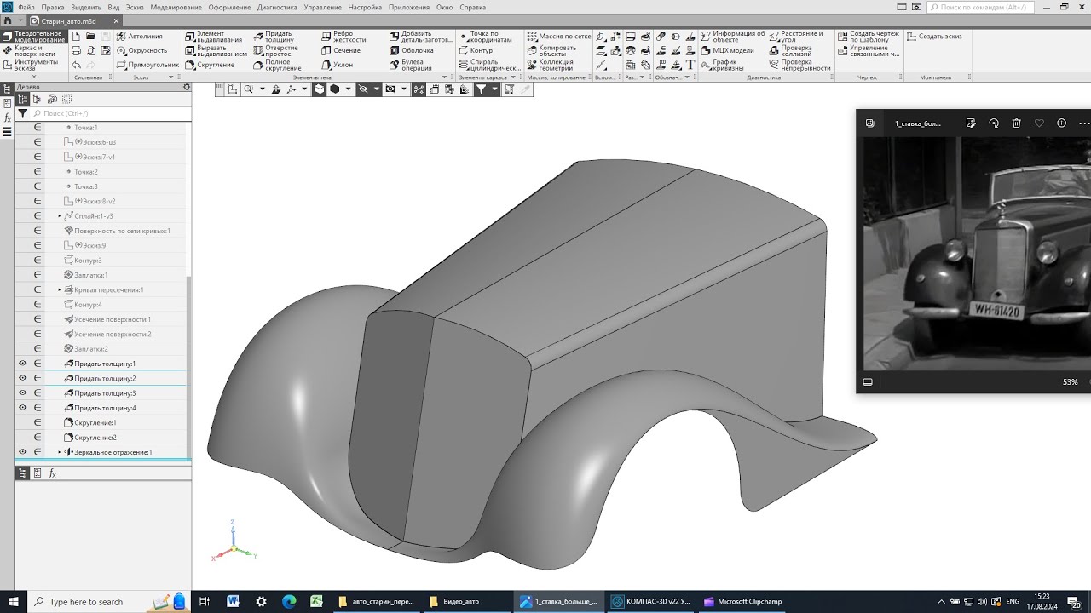The height and width of the screenshot is (613, 1091).
Task: Click Создать эскиз button
Action: (x=935, y=37)
